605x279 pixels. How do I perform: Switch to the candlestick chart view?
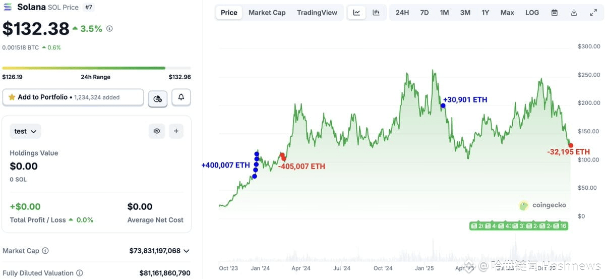[376, 13]
